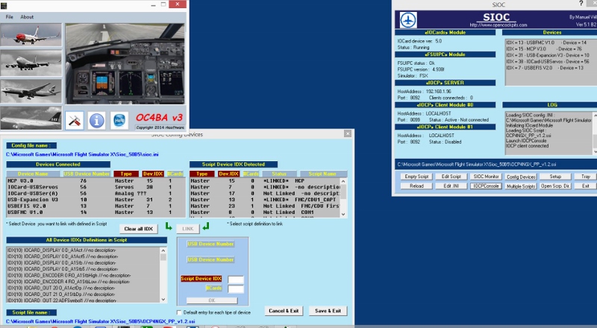Open SIOC Monitor
The width and height of the screenshot is (597, 328).
pos(485,176)
